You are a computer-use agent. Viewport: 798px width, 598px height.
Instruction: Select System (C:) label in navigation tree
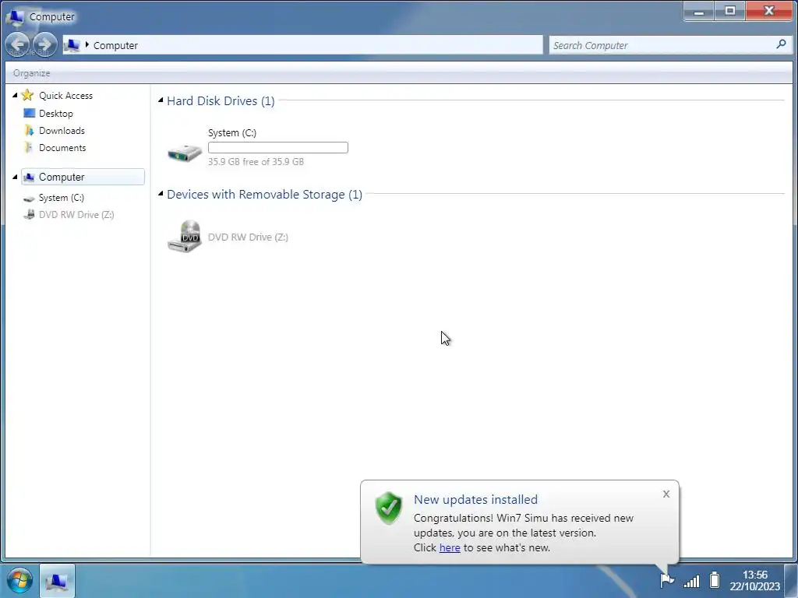(x=62, y=198)
